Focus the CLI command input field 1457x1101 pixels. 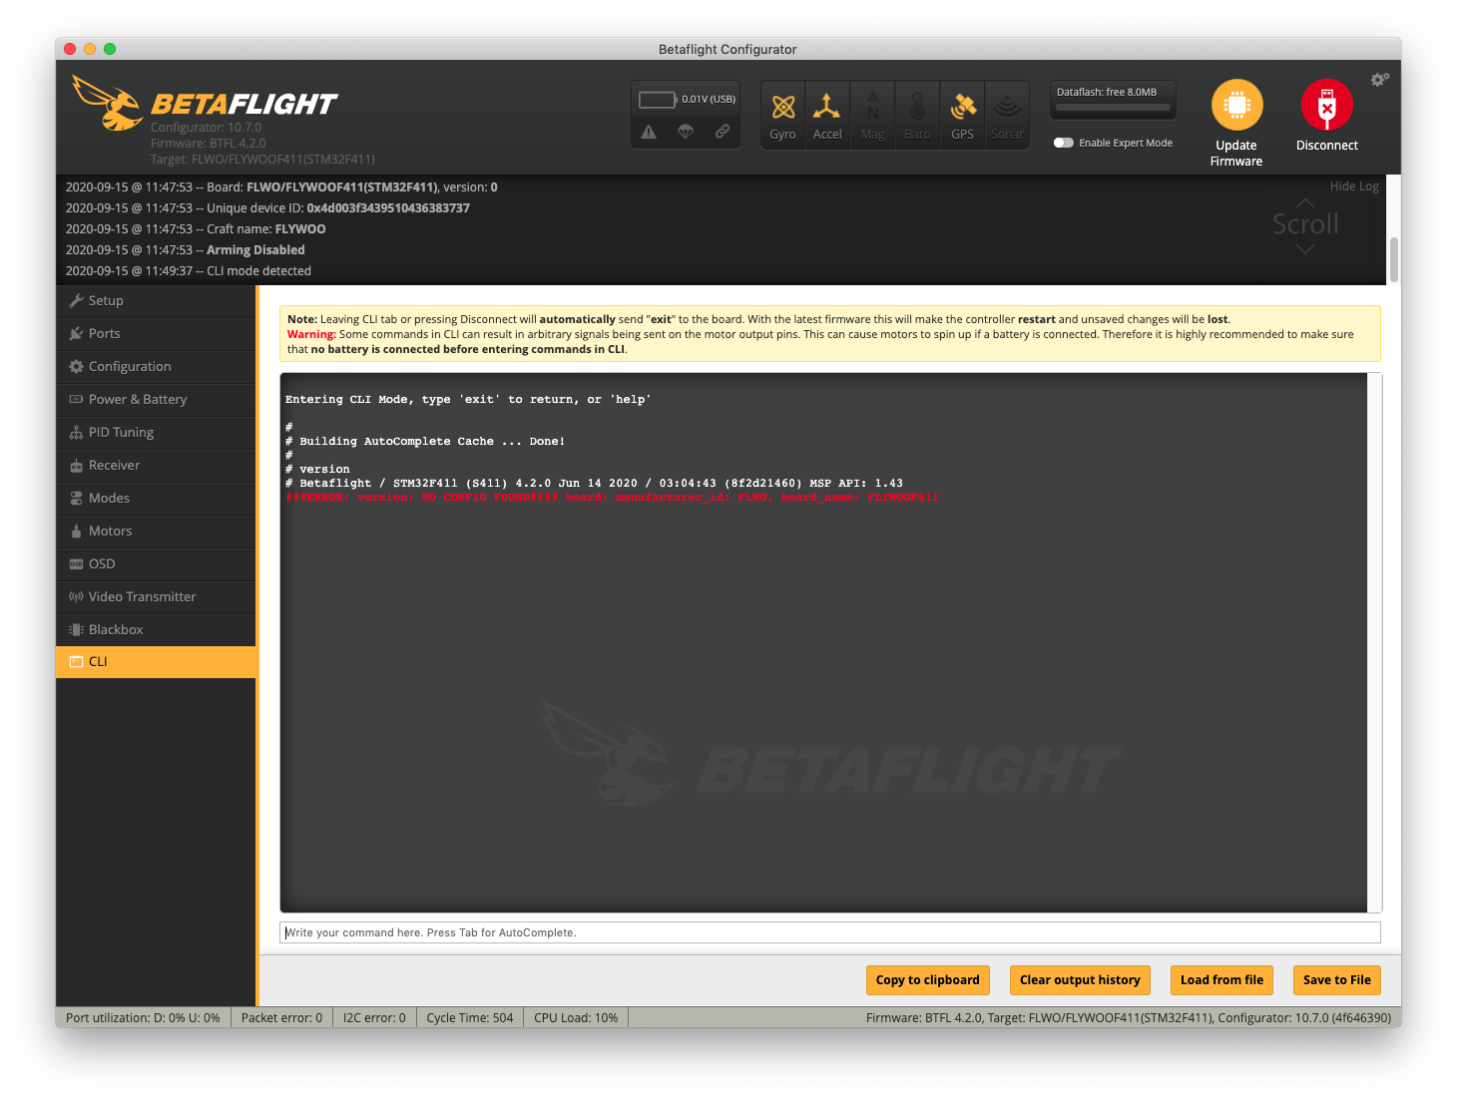tap(830, 932)
